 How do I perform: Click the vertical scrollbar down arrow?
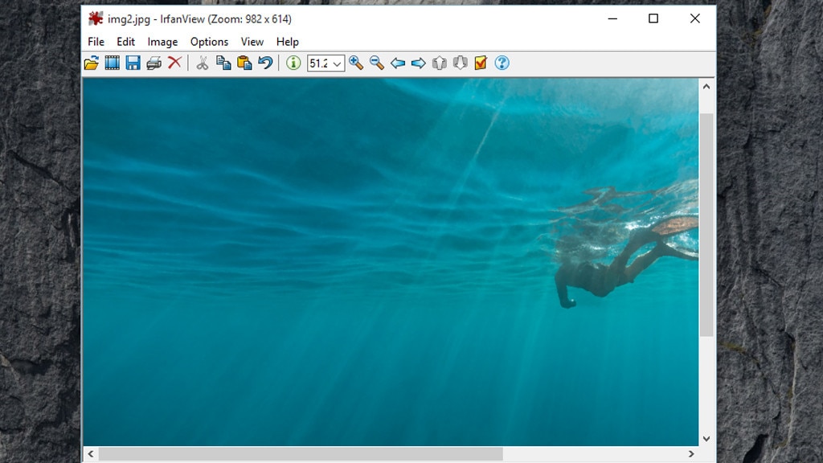[x=706, y=438]
